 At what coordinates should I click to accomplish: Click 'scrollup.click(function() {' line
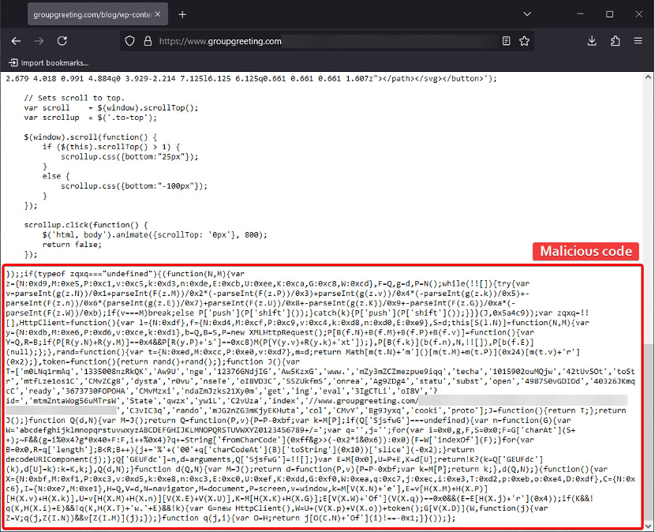86,225
